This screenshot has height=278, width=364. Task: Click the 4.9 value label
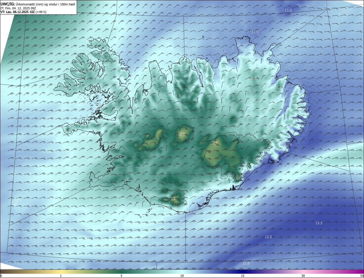click(x=178, y=96)
